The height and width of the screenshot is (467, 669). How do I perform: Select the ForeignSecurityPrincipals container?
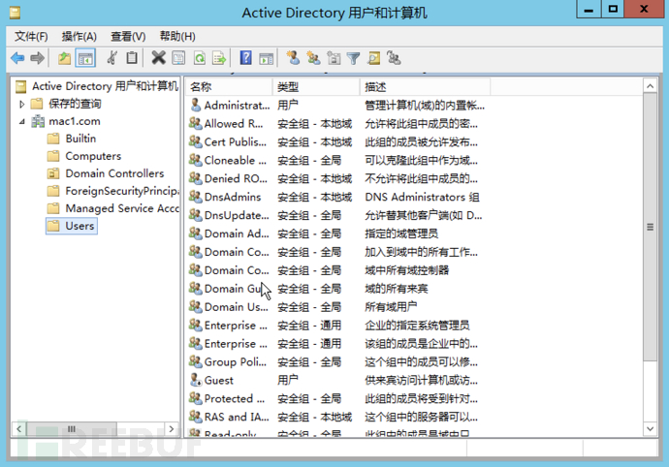[122, 191]
